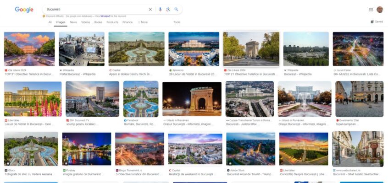Start voice search with the microphone icon
This screenshot has width=388, height=183.
click(160, 10)
